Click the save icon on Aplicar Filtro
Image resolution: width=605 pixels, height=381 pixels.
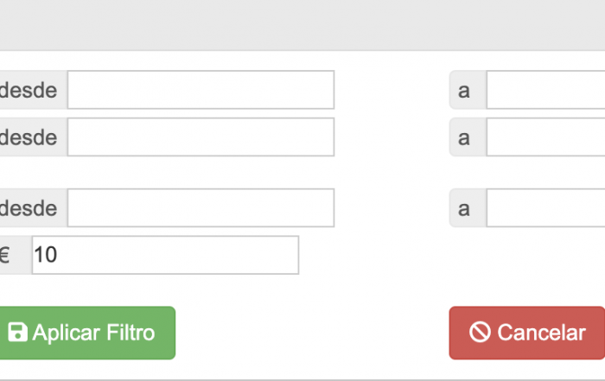pyautogui.click(x=17, y=333)
